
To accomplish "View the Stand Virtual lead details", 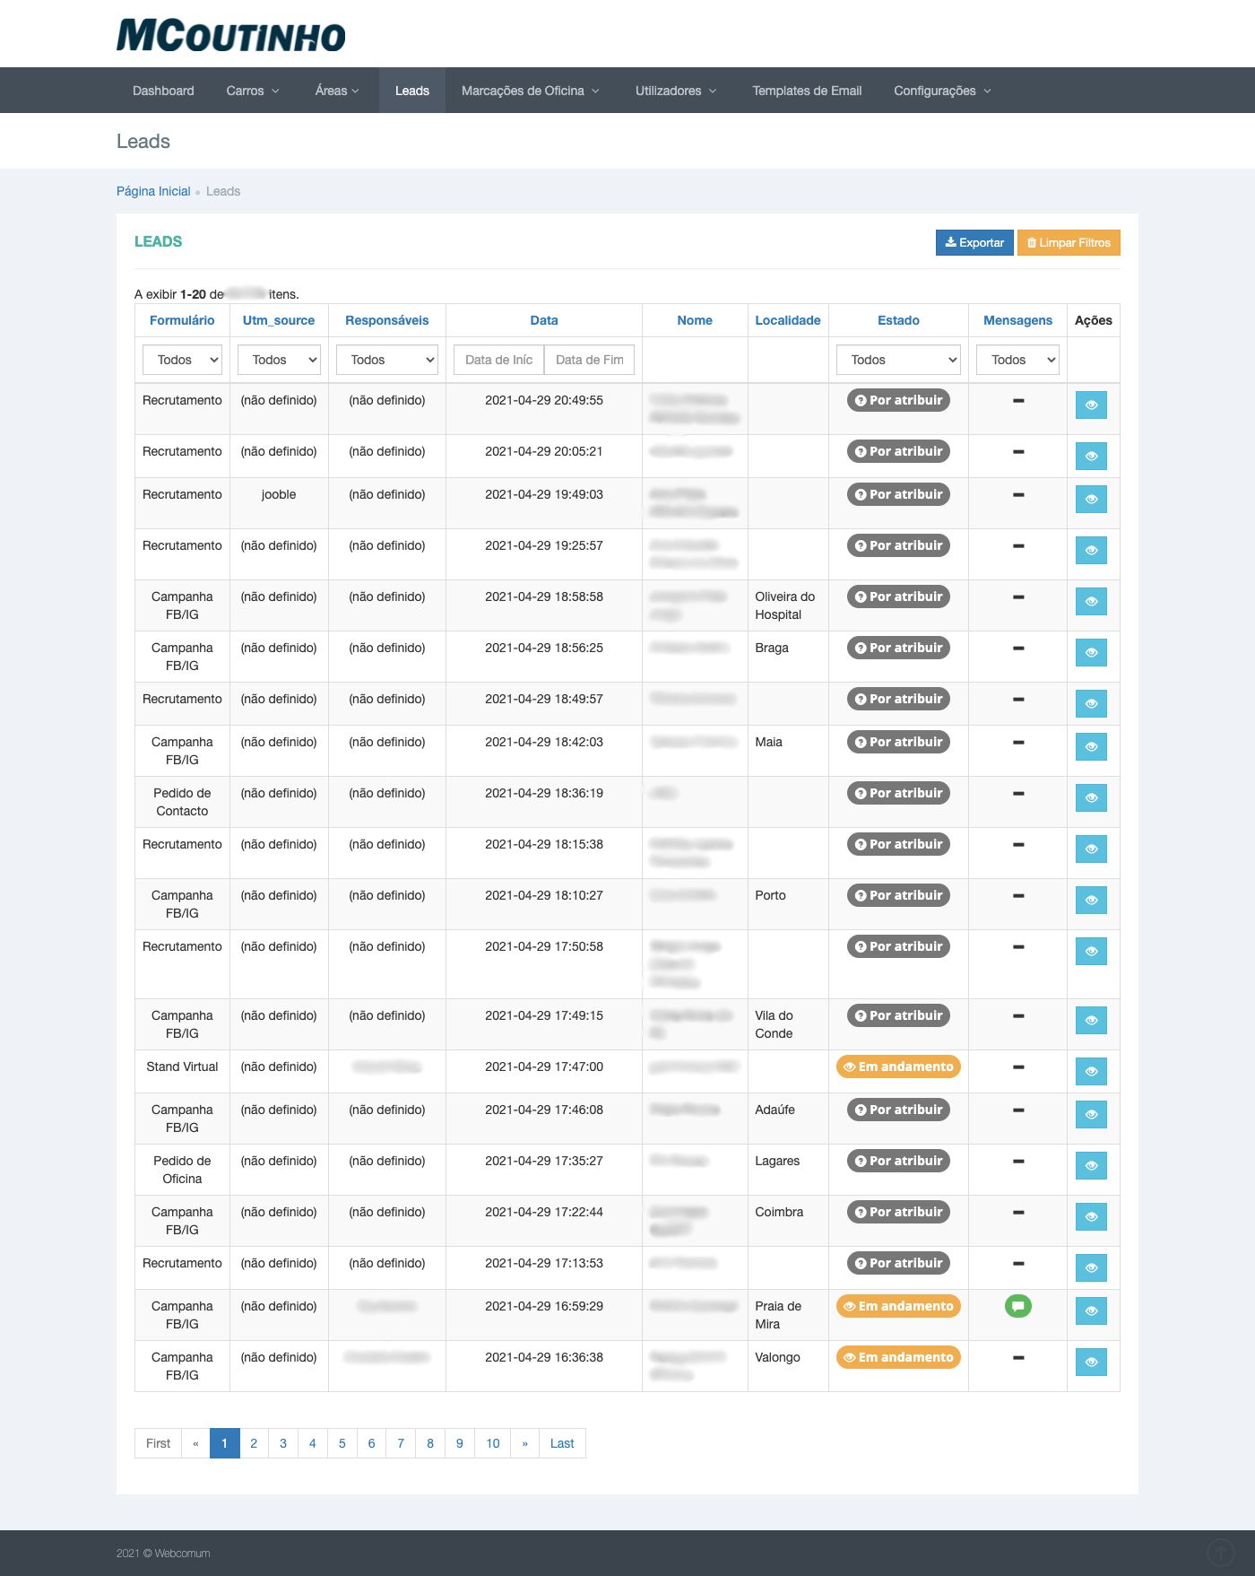I will 1091,1071.
